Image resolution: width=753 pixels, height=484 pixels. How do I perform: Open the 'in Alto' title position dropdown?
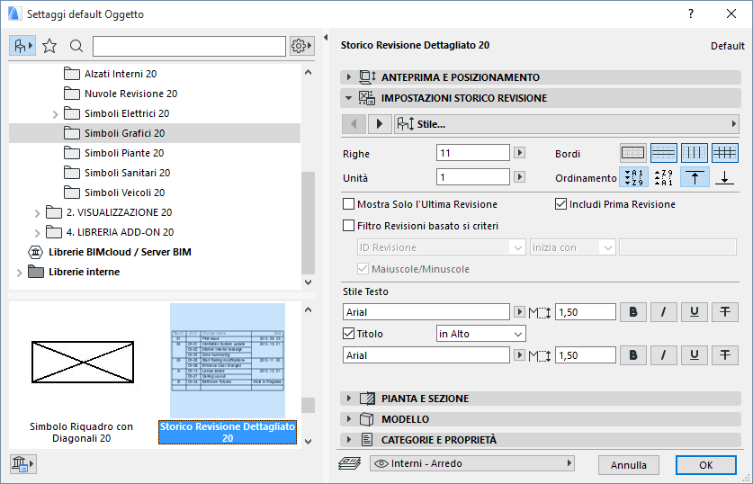pos(480,334)
